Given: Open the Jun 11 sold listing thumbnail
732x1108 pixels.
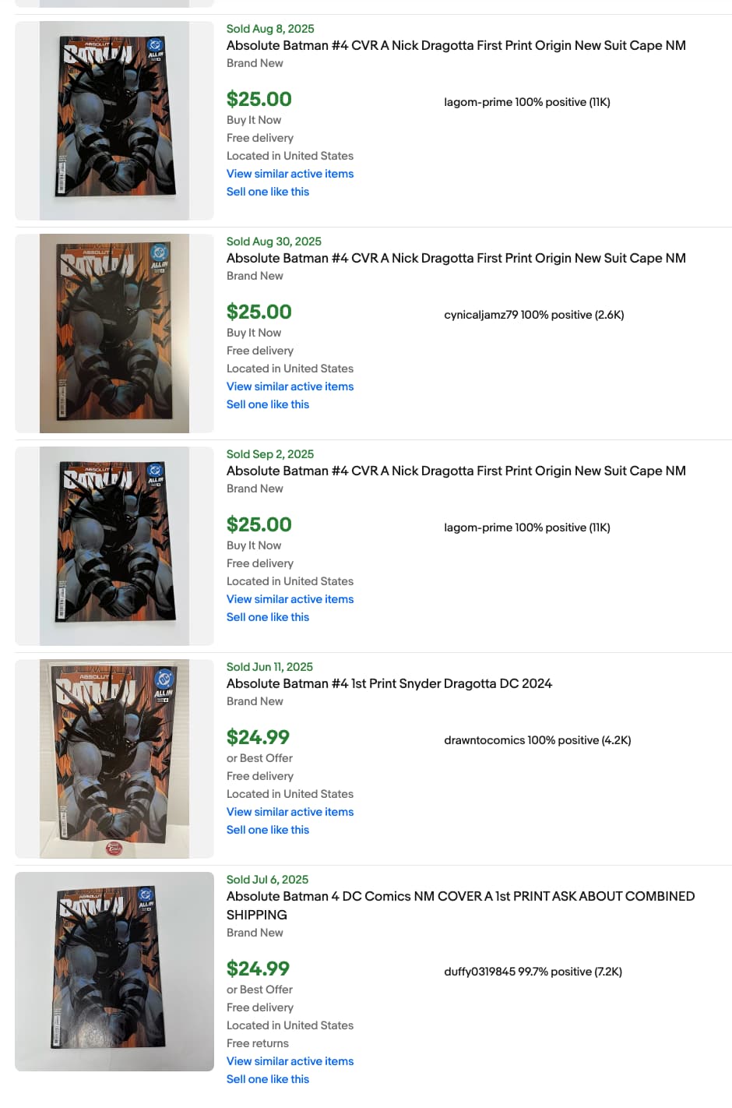Looking at the screenshot, I should [x=114, y=759].
